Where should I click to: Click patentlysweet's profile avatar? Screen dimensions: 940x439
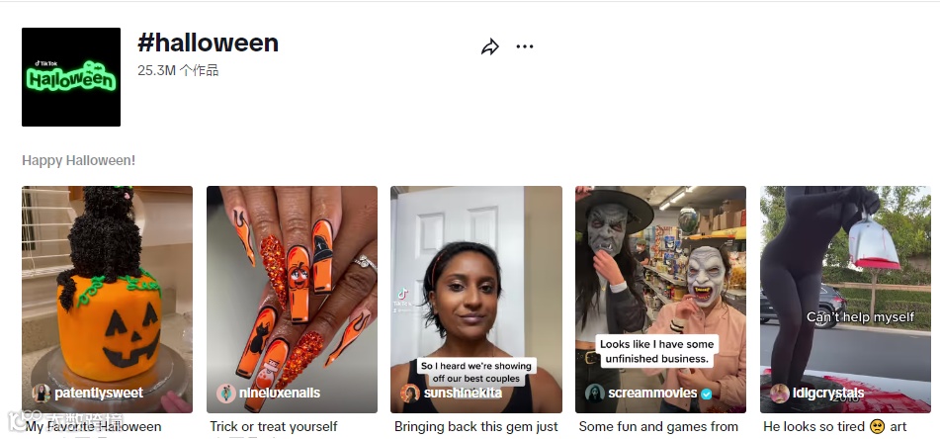point(42,394)
